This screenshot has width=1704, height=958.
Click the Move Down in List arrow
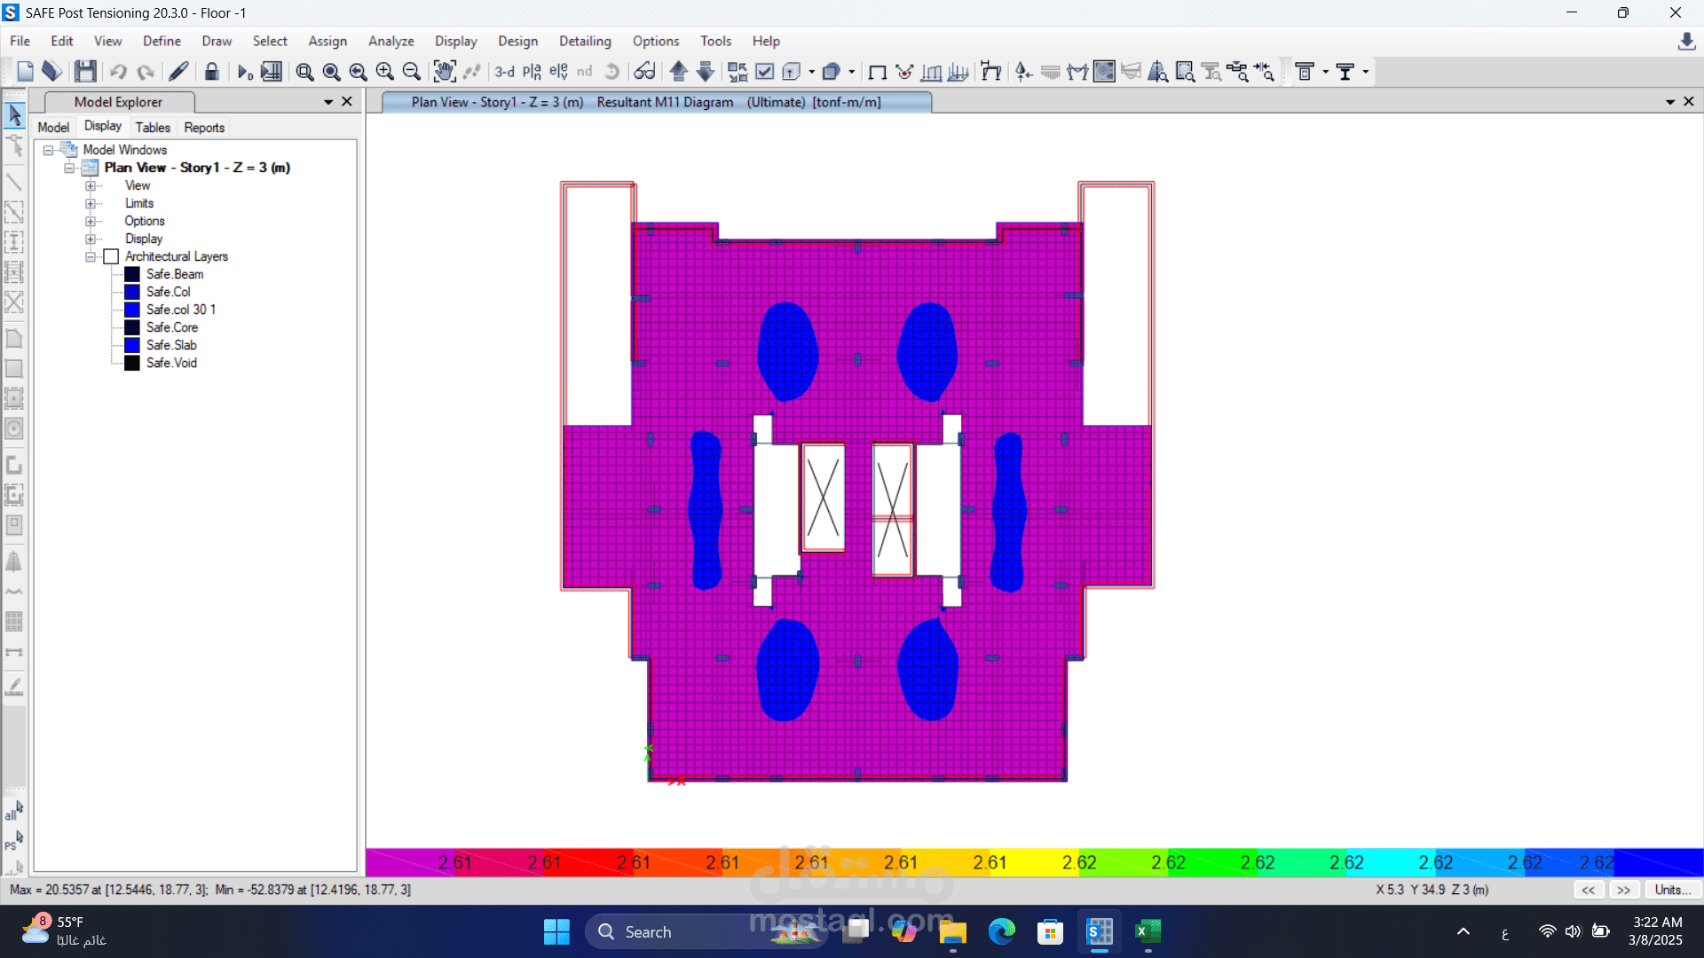click(x=706, y=72)
